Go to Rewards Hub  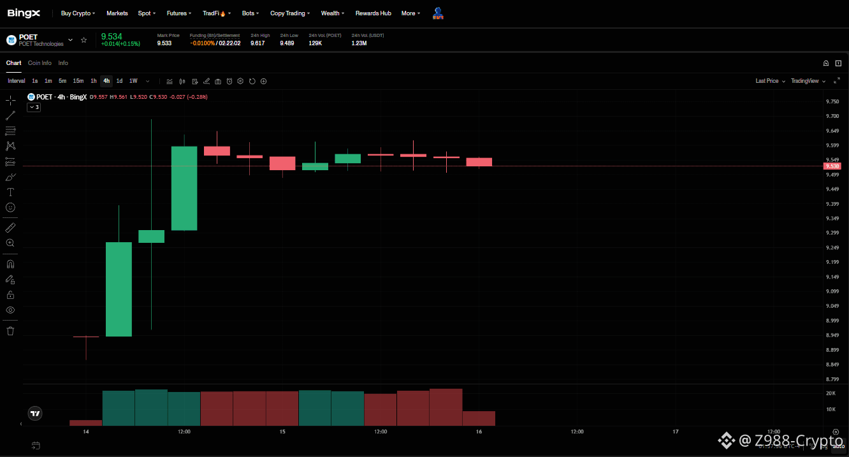click(x=373, y=13)
